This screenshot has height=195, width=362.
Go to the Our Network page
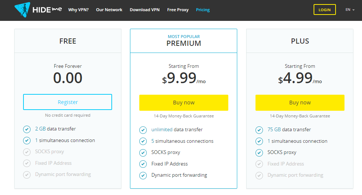109,10
